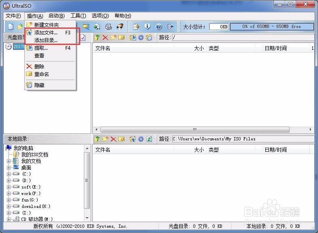Expand the work(F:) drive node
Screen dimensions: 318x233
(9, 193)
